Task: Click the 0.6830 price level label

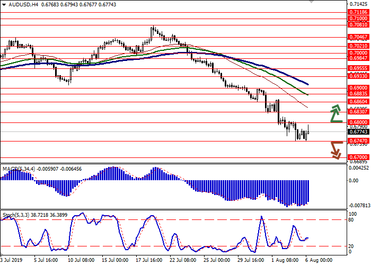Action: click(358, 112)
